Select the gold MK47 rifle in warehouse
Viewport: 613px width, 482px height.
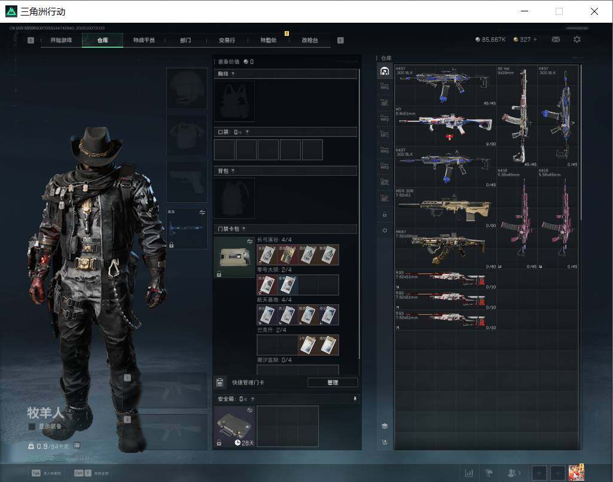click(446, 249)
